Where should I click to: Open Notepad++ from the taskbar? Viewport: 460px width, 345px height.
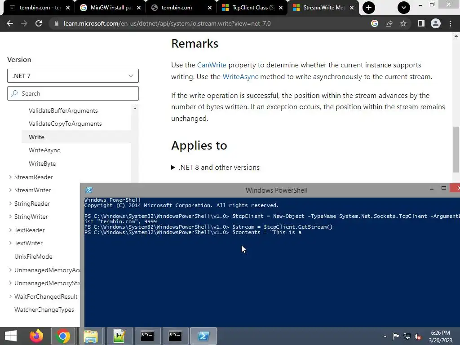click(x=119, y=336)
